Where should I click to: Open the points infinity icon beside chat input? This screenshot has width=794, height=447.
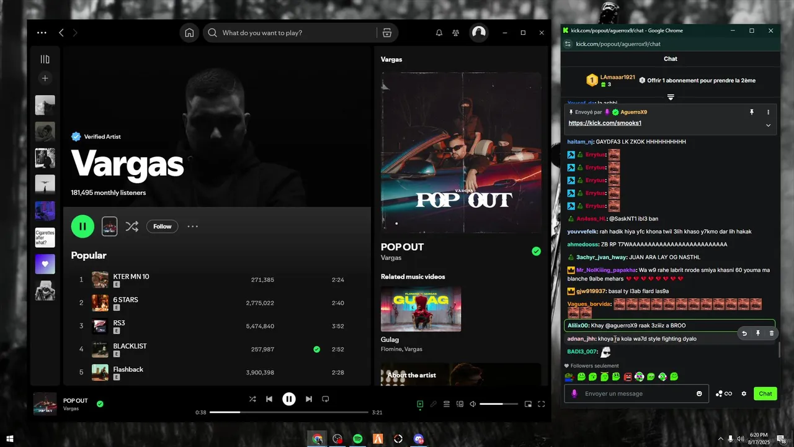(x=724, y=394)
